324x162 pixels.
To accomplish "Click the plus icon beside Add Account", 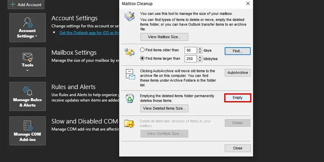I will pos(13,4).
